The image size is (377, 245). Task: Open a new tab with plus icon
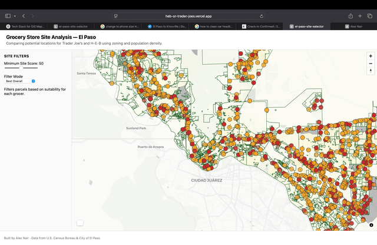[x=360, y=16]
